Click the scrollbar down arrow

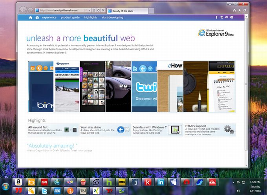(x=246, y=166)
